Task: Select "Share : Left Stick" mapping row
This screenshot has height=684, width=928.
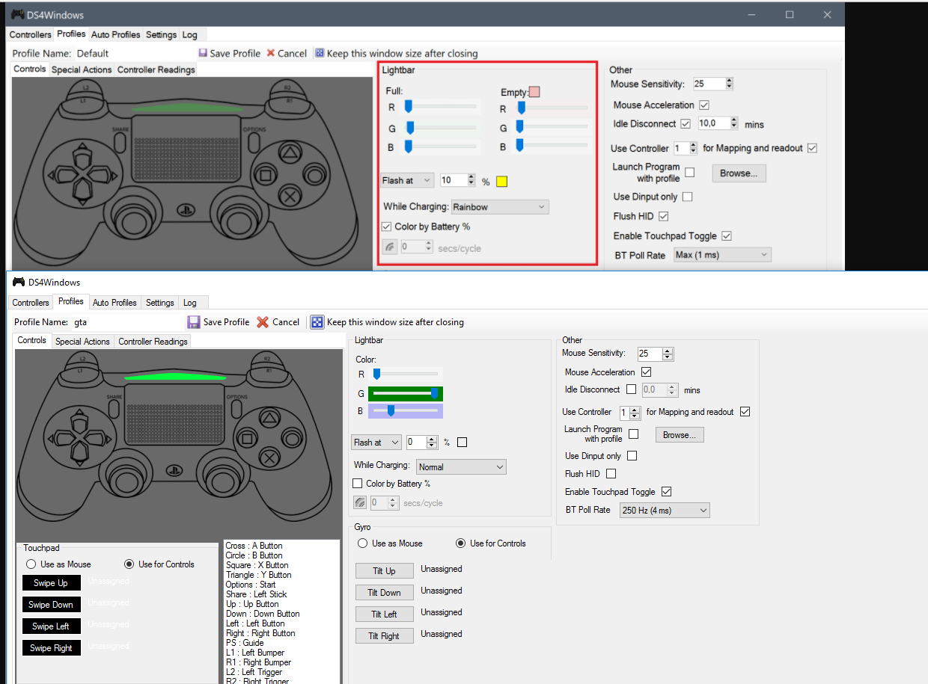Action: [281, 594]
